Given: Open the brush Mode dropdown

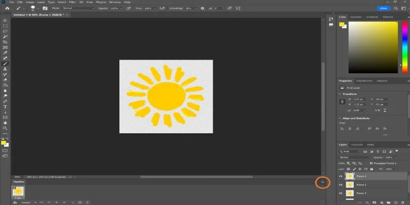Looking at the screenshot, I should (x=78, y=8).
